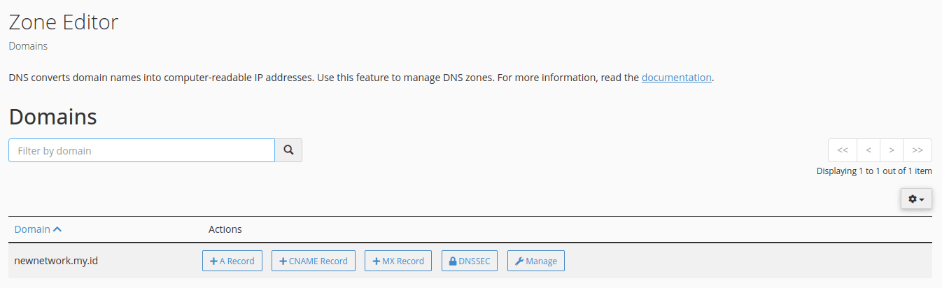The height and width of the screenshot is (288, 942).
Task: Add a CNAME Record to the domain
Action: click(x=314, y=261)
